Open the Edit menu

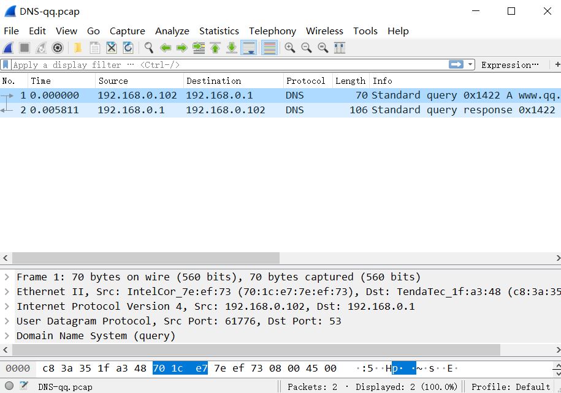tap(37, 31)
